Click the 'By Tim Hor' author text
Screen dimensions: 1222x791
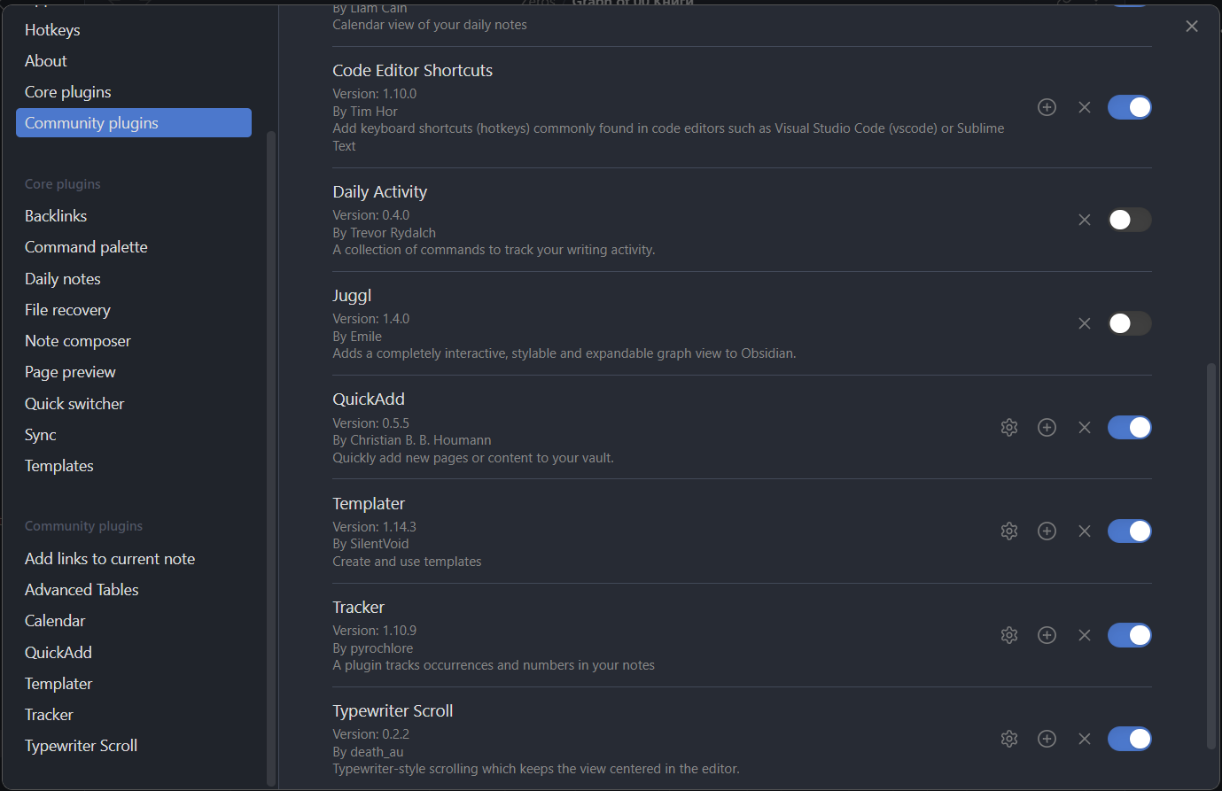point(365,112)
